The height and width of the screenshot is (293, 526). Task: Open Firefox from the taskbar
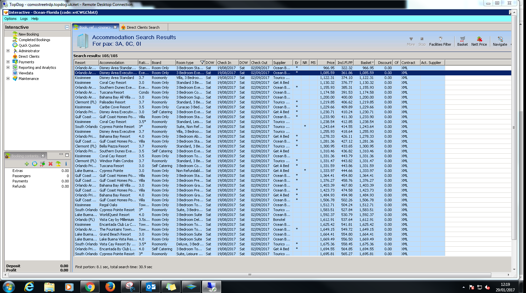[110, 287]
